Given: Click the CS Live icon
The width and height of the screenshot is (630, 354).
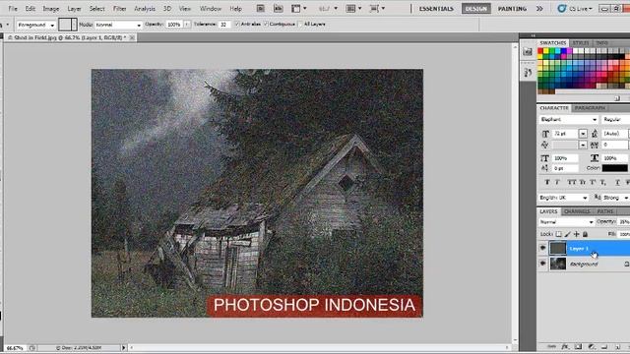Looking at the screenshot, I should click(x=562, y=9).
